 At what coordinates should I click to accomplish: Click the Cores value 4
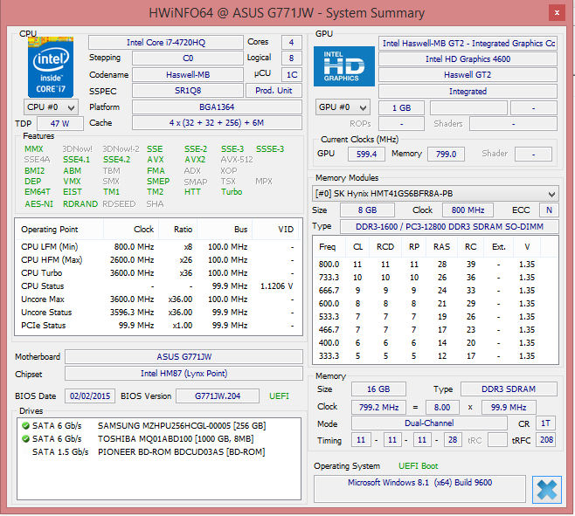tap(292, 43)
